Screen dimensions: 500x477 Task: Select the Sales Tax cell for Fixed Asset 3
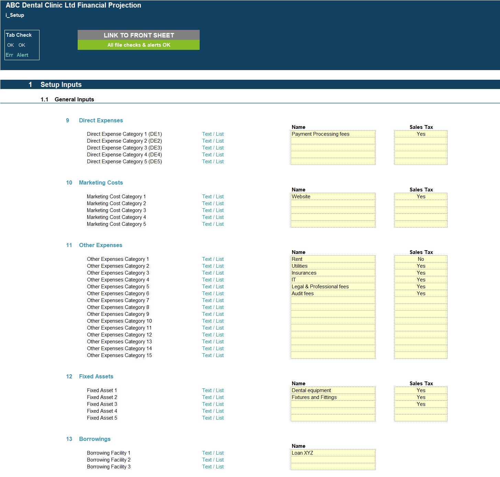[421, 404]
